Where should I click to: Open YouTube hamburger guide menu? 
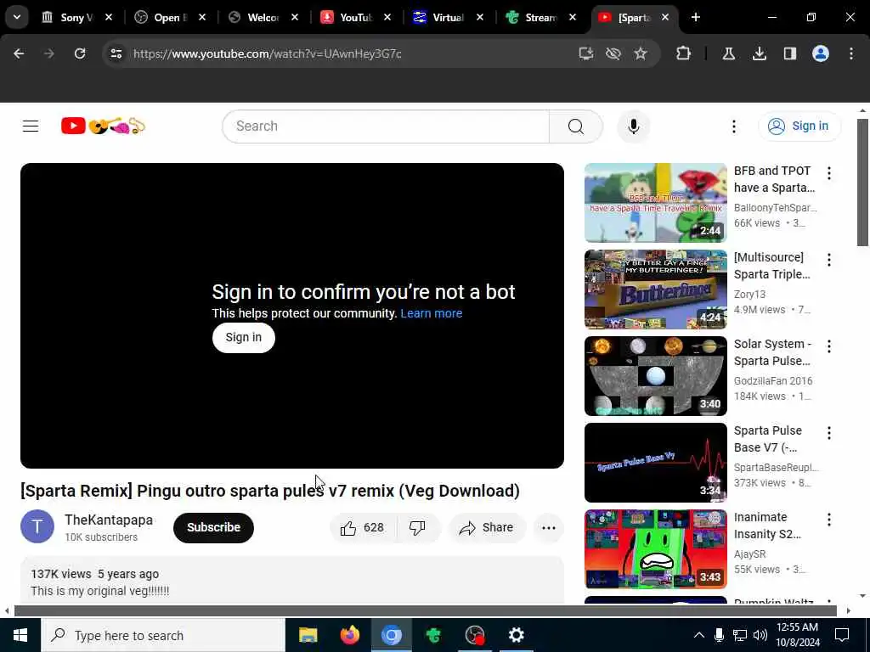(31, 126)
